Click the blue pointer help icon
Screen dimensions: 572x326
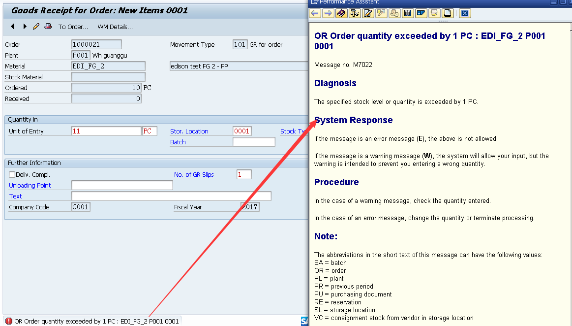coord(421,13)
